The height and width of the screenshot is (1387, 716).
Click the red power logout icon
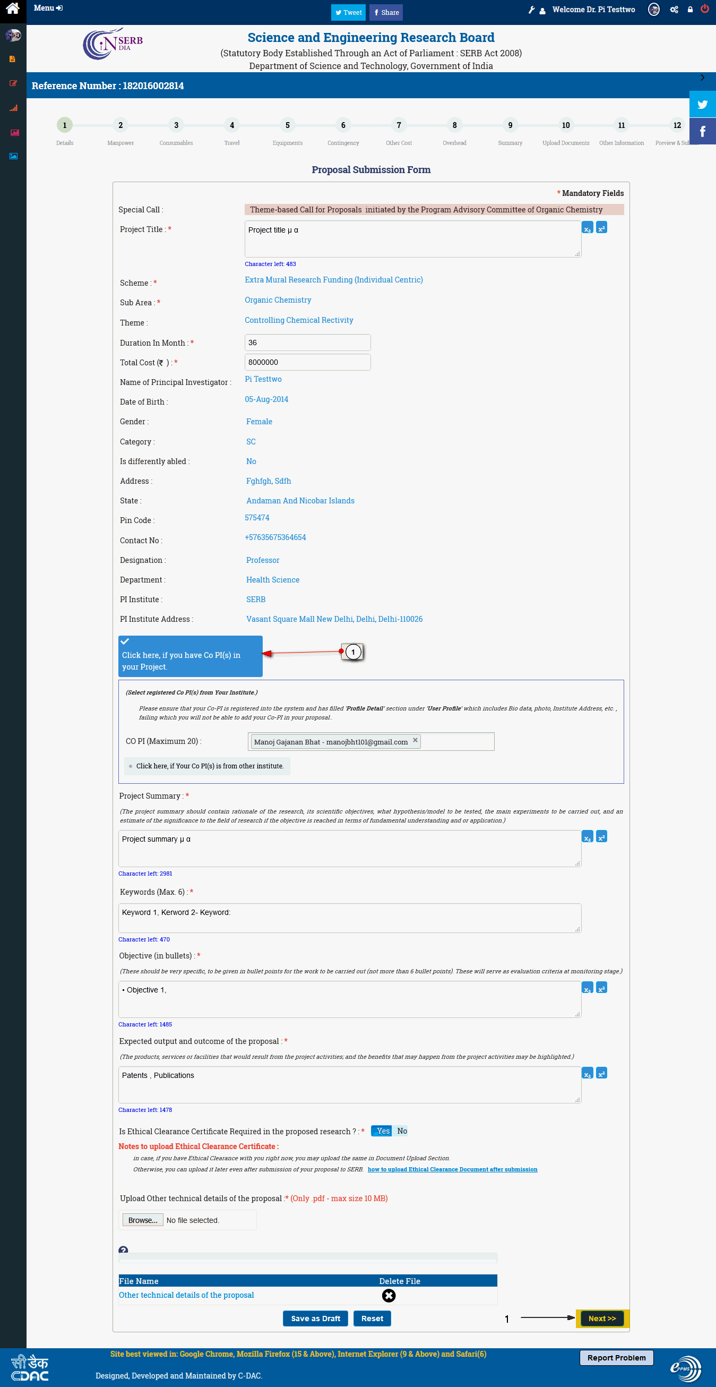point(705,8)
